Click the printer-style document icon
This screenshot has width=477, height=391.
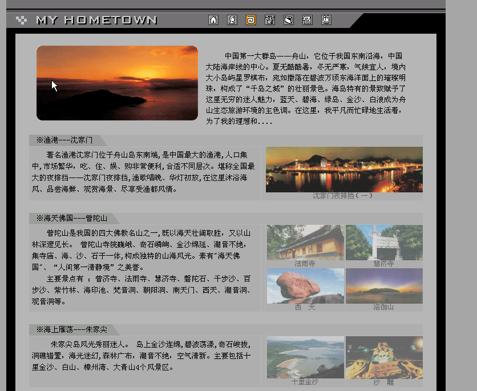coord(307,20)
